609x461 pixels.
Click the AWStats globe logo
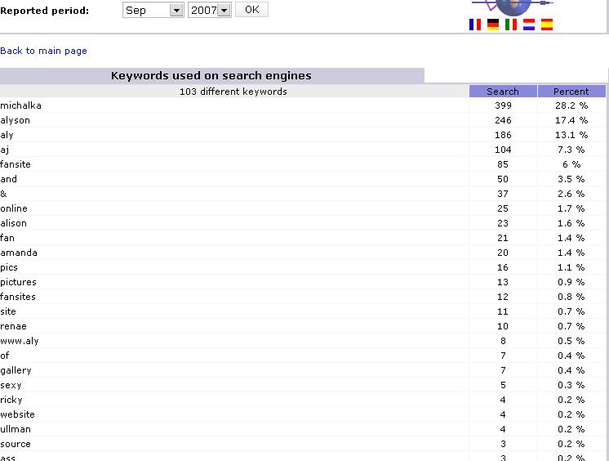(x=511, y=7)
